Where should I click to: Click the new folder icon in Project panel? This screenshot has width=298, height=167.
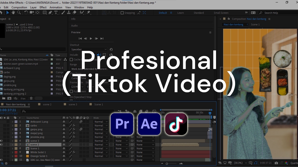[x=4, y=98]
